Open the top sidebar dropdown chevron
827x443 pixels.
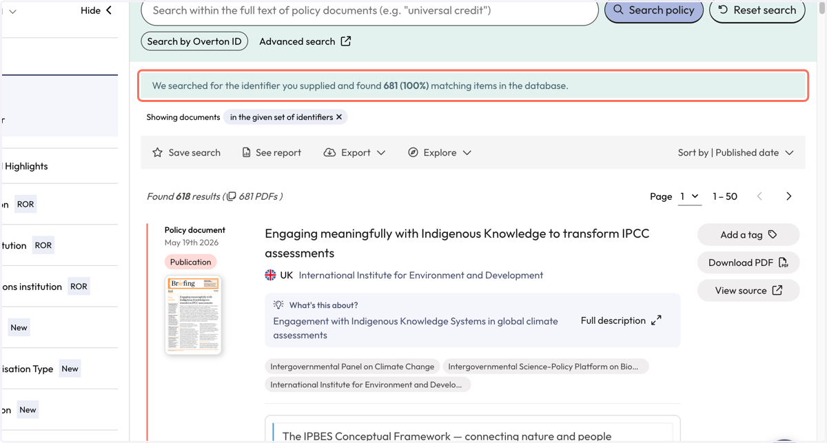pos(12,11)
